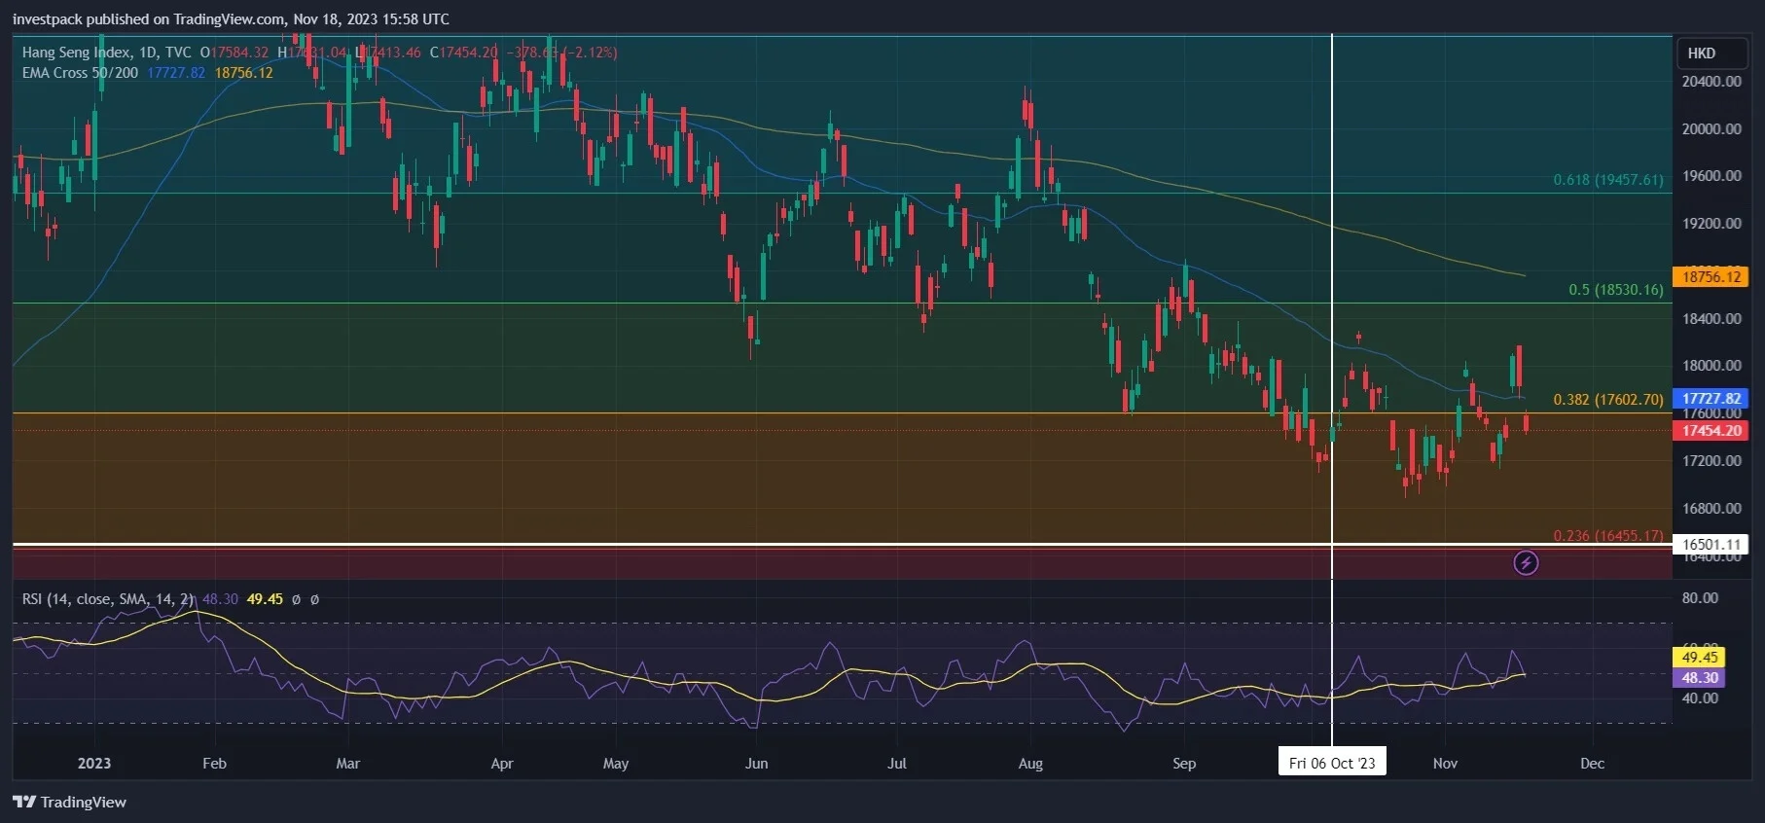Screen dimensions: 1765x823
Task: Click the purple lightning bolt icon
Action: [x=1526, y=562]
